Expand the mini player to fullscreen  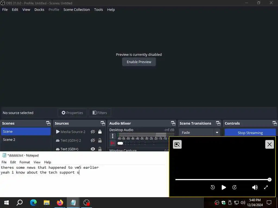pos(266,187)
